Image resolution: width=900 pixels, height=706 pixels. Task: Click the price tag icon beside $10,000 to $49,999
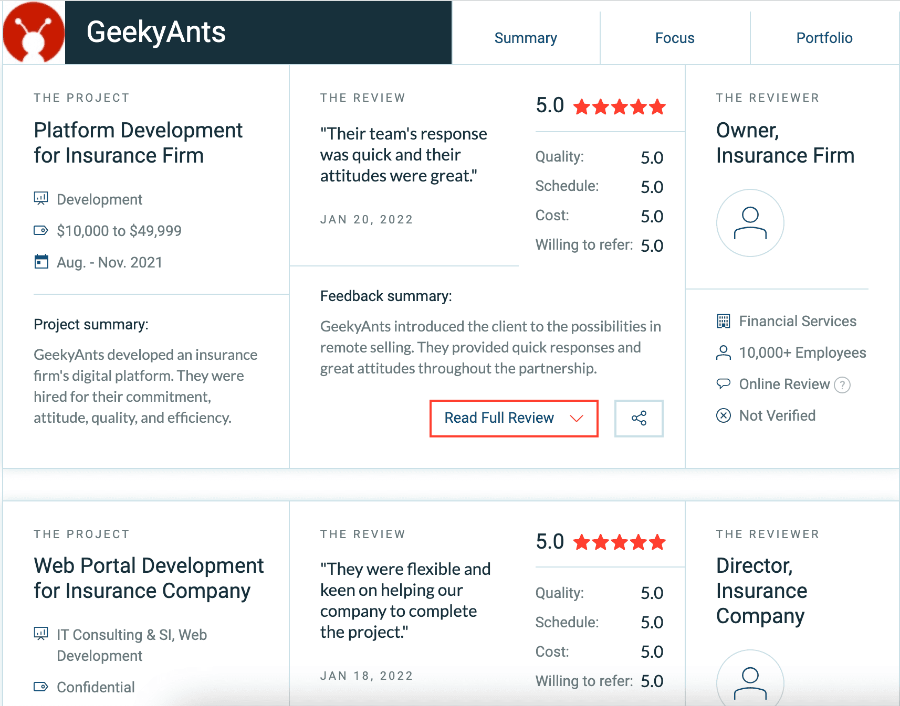coord(41,230)
